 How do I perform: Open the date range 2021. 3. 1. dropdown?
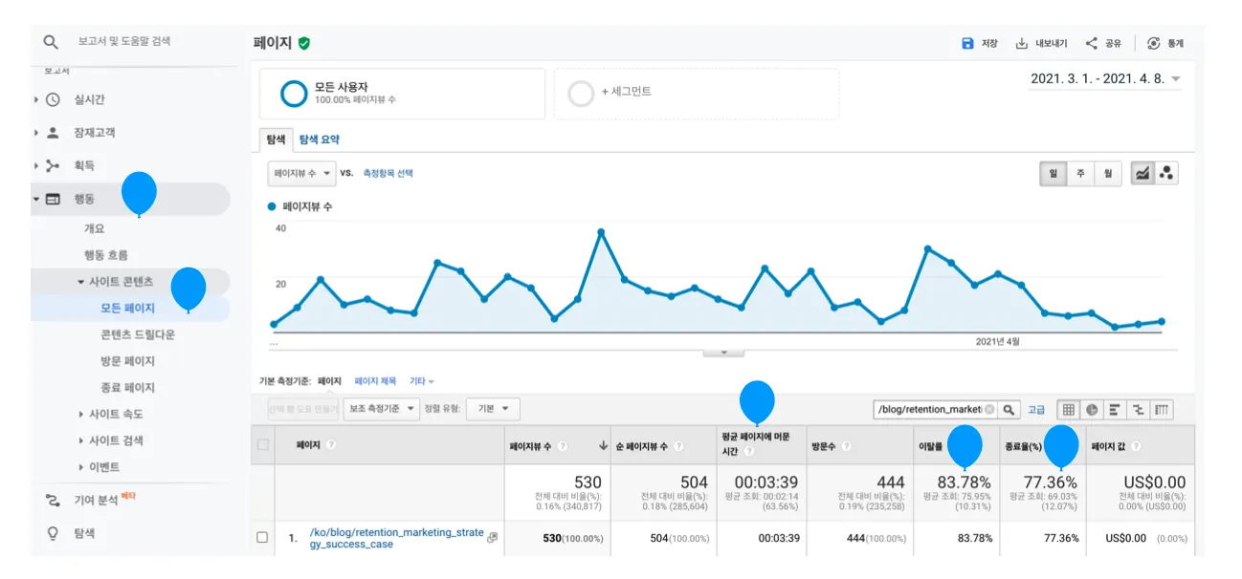(x=1105, y=79)
